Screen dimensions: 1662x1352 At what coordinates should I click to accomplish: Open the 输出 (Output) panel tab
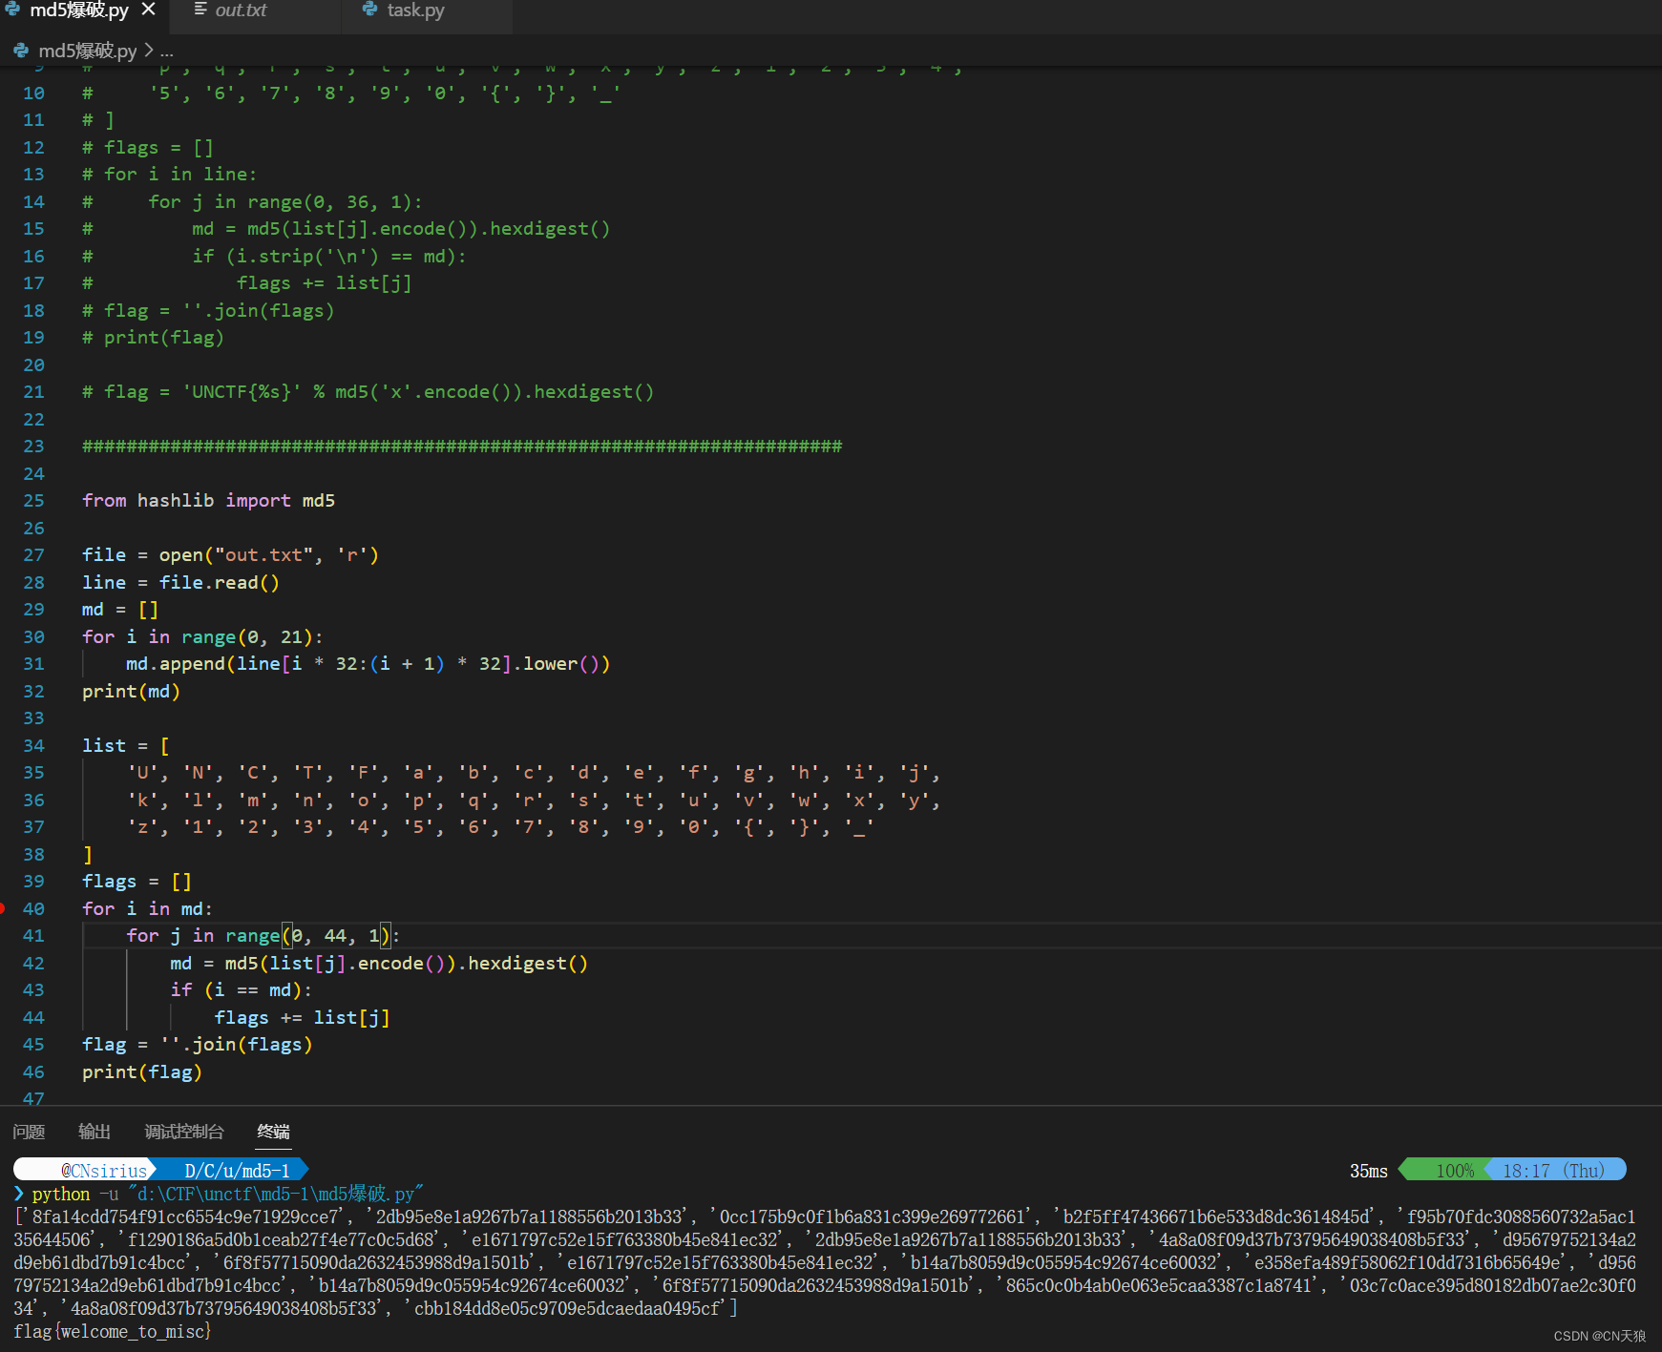click(95, 1132)
